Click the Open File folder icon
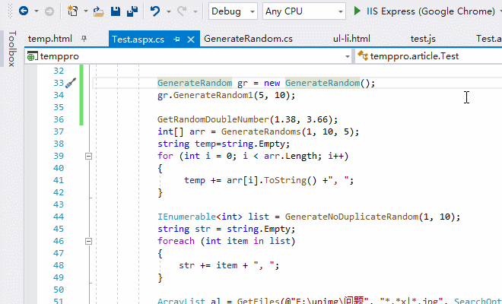This screenshot has height=304, width=502. coord(99,11)
